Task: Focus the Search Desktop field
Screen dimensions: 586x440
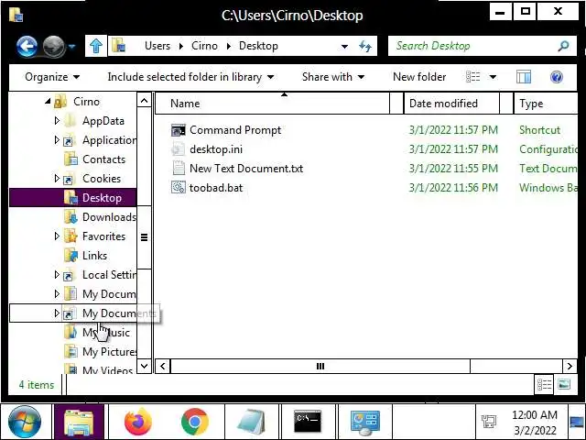Action: (x=473, y=46)
